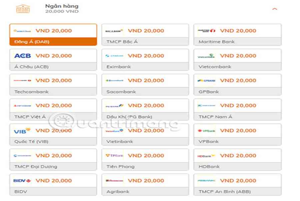Viewport: 300px width, 201px height.
Task: Choose the Á Châu (ACB) label
Action: [32, 67]
